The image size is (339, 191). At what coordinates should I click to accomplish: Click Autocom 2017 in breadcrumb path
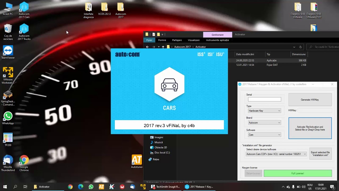[182, 47]
